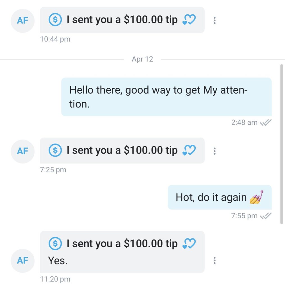Select the "Hello there, good way" message bubble
The height and width of the screenshot is (288, 285).
[x=166, y=97]
